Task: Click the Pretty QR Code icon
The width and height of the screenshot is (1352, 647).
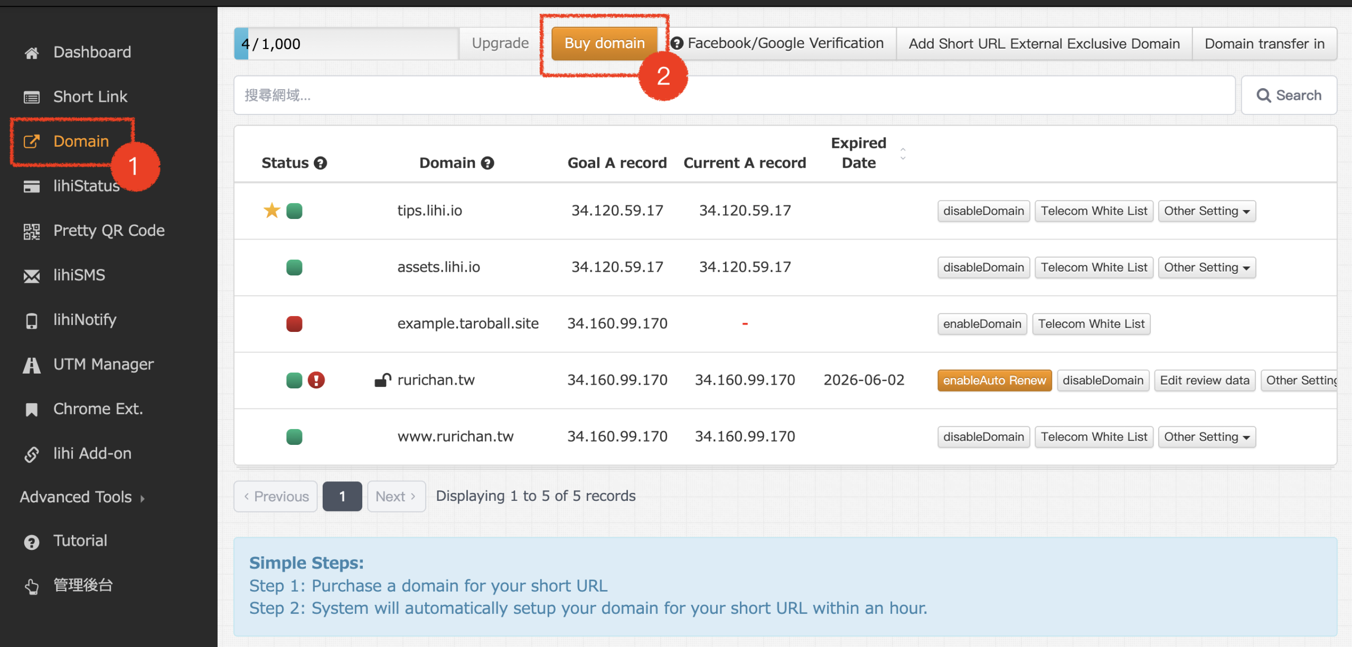Action: click(x=32, y=231)
